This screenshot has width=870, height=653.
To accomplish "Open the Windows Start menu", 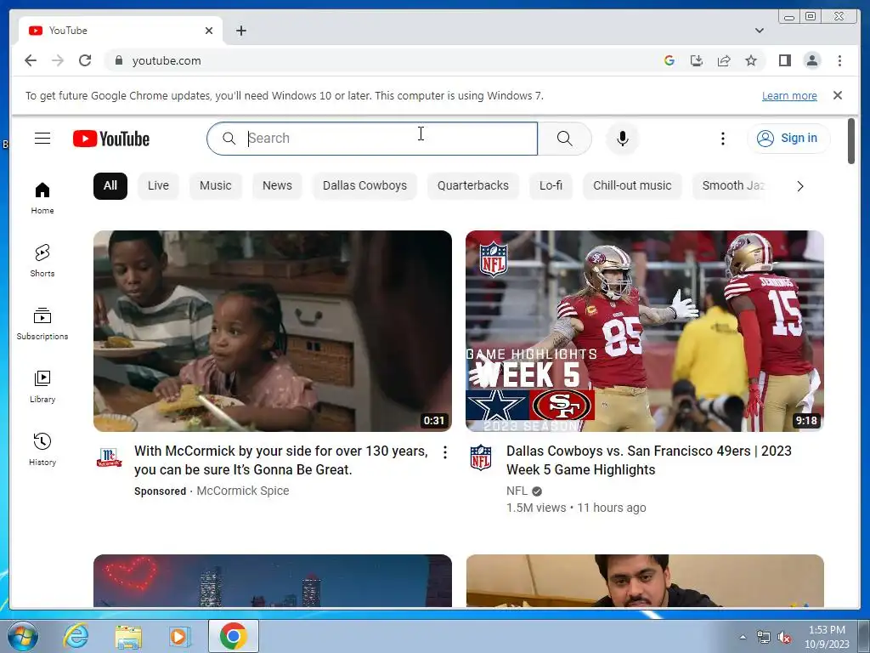I will [x=22, y=636].
